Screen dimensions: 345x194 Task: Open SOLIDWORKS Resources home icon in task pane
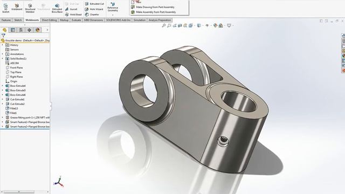coord(343,36)
